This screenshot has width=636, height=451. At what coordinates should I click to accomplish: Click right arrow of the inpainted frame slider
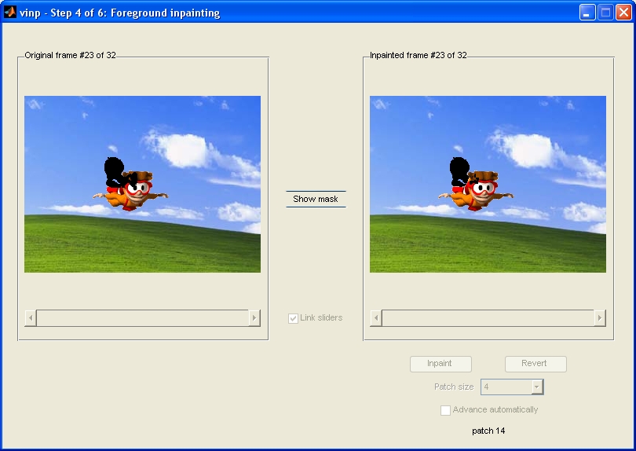tap(600, 317)
